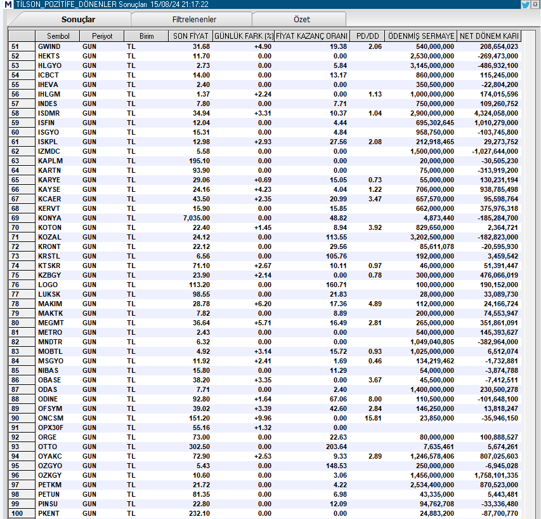Sort by FİYAT KAZANÇ ORANI header
Screen dimensions: 541x519
coord(312,36)
